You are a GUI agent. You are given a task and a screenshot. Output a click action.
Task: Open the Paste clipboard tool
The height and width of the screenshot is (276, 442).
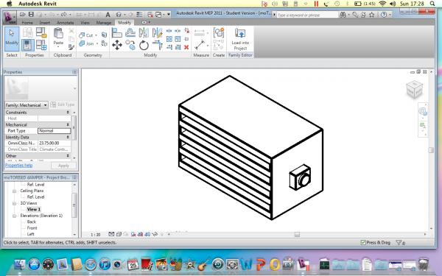[x=58, y=37]
